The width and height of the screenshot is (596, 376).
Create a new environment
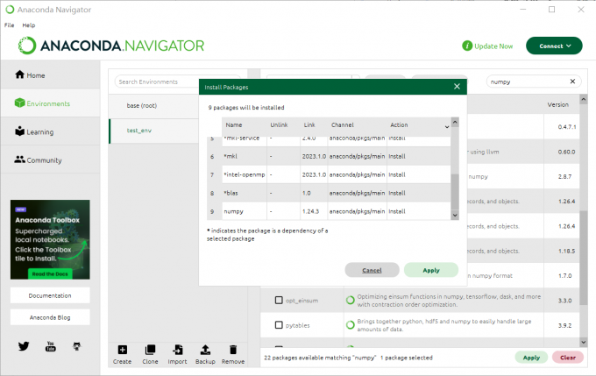[123, 354]
